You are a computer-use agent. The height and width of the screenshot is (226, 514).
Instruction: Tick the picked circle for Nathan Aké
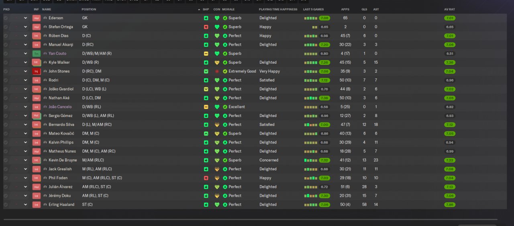[x=6, y=98]
